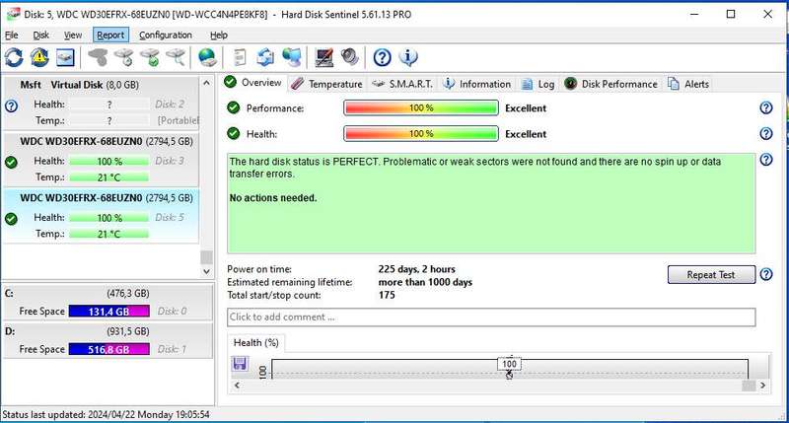Select the WDC WD30EFRX Disk 3 entry
The width and height of the screenshot is (789, 423).
pos(102,160)
